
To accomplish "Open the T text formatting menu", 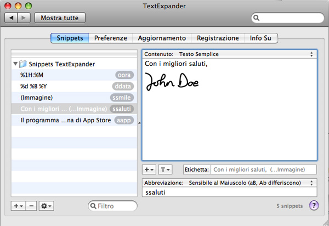I will coord(165,169).
